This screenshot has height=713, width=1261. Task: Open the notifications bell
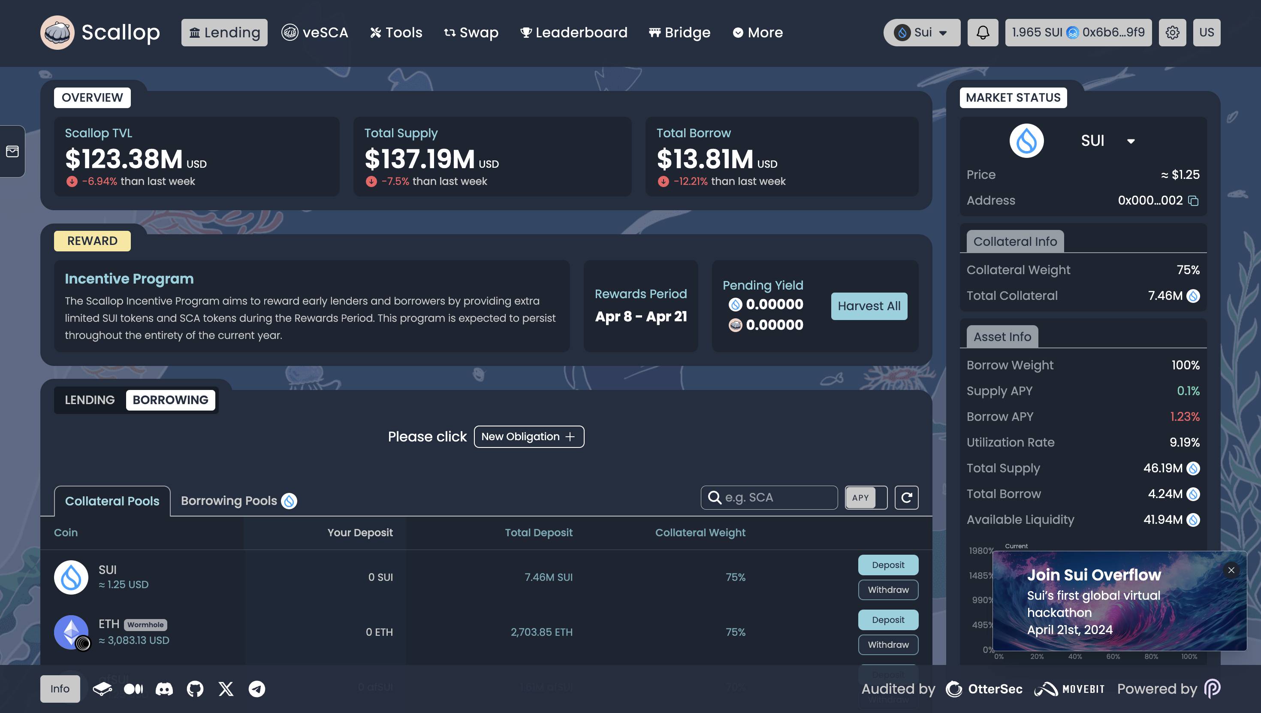pyautogui.click(x=983, y=32)
